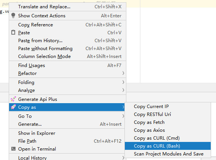The width and height of the screenshot is (216, 160).
Task: Click the lightbulb icon for Context Actions
Action: [13, 15]
